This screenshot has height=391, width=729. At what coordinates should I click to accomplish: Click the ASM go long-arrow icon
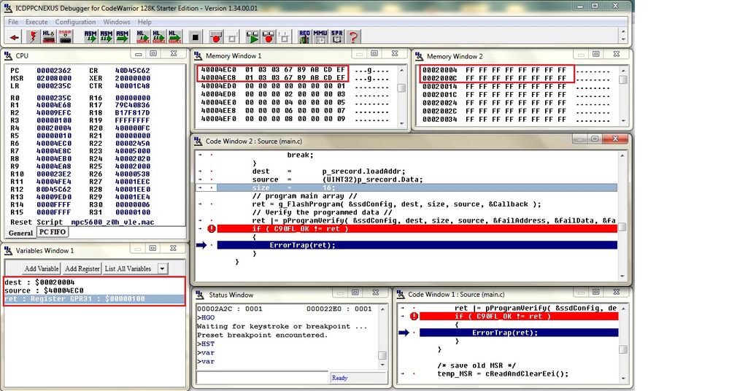click(123, 36)
